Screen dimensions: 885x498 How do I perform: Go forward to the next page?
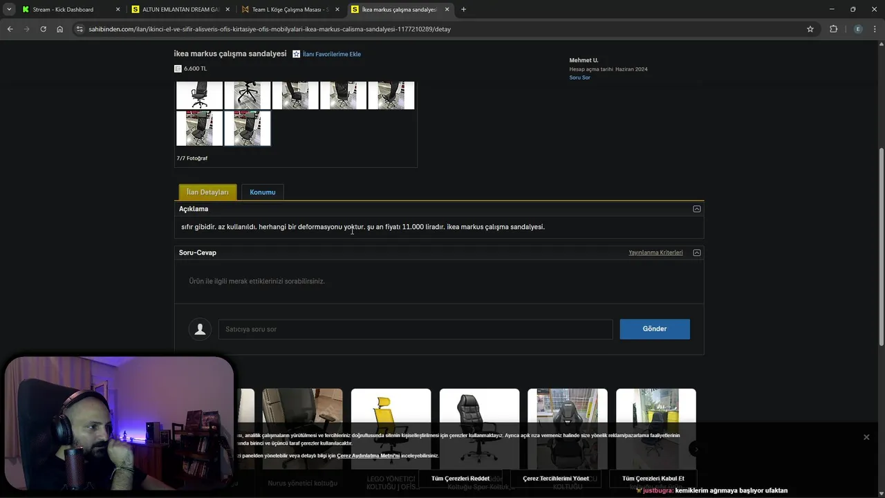(x=26, y=29)
